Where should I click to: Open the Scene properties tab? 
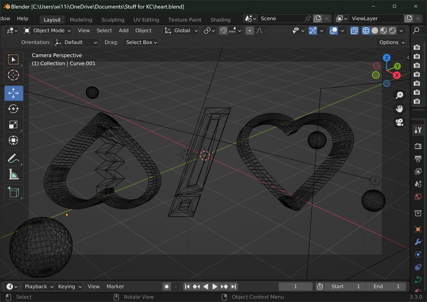tap(418, 184)
